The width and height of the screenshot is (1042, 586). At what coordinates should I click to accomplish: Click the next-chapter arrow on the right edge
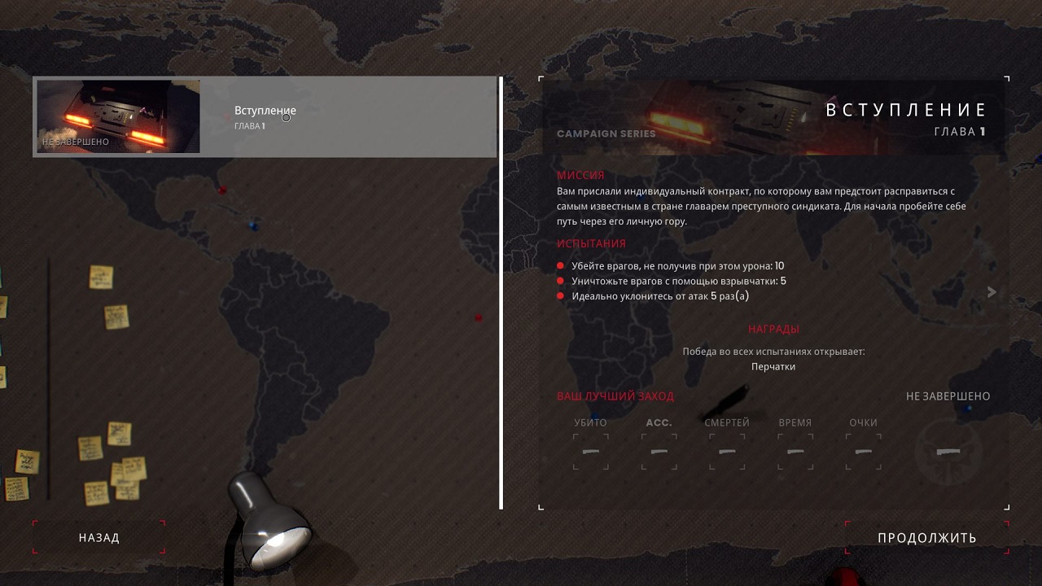[x=991, y=292]
